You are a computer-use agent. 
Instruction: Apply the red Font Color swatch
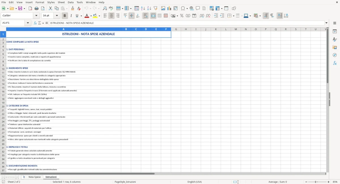click(86, 16)
